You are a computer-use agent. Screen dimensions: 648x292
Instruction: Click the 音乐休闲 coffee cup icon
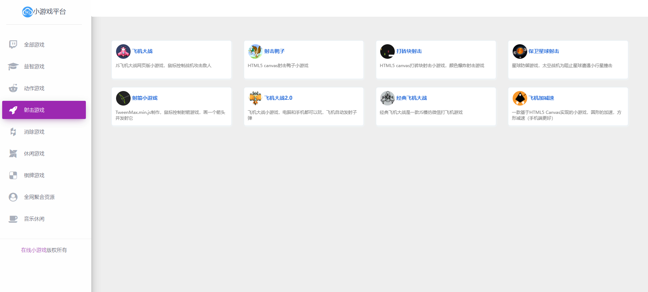[13, 219]
